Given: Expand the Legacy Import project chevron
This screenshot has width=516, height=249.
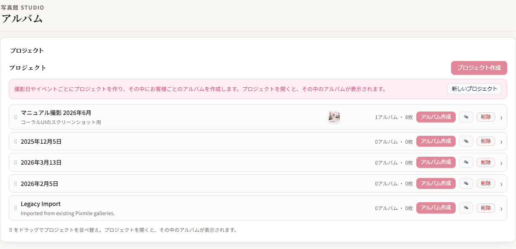Looking at the screenshot, I should (501, 208).
